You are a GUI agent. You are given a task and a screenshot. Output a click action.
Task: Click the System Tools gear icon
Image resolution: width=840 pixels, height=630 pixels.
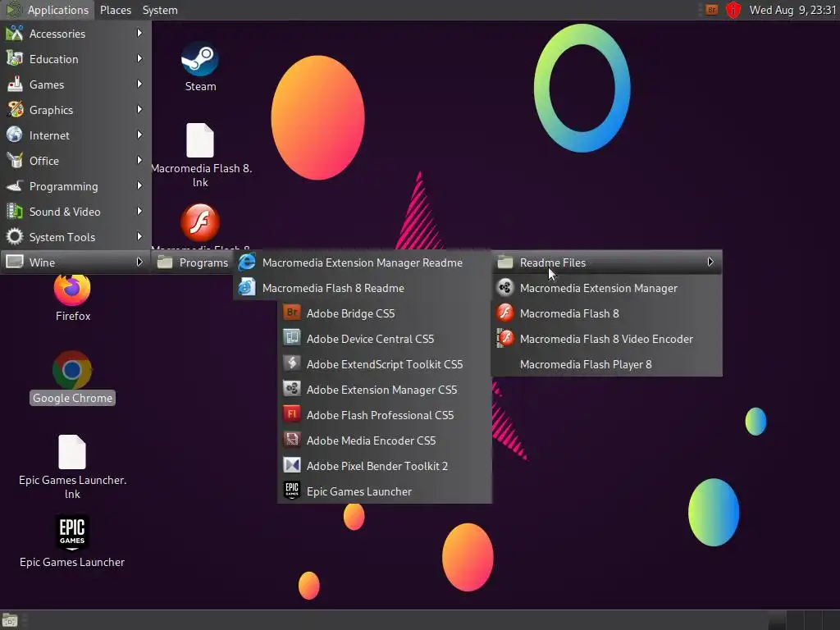(15, 236)
